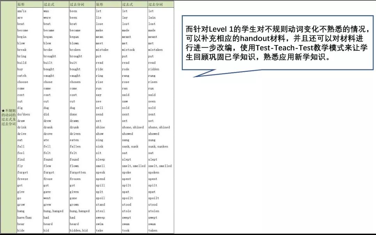
Task: Click the "sunk, sunken" cell
Action: (x=158, y=146)
